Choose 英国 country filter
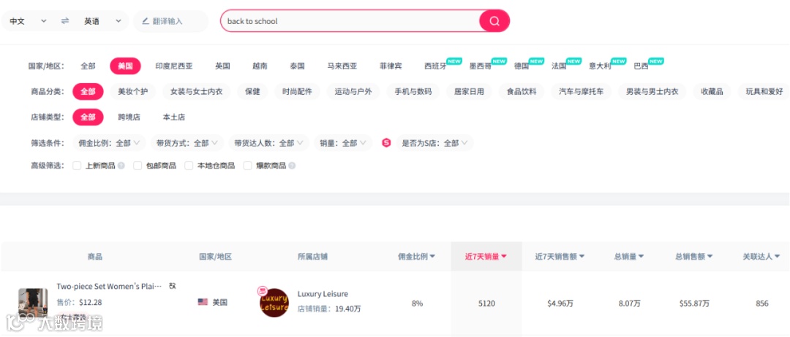The image size is (790, 337). pyautogui.click(x=222, y=66)
